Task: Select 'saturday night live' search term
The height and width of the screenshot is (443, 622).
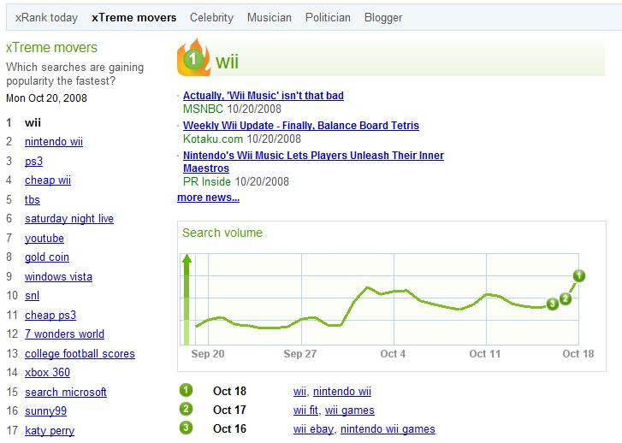Action: point(69,219)
